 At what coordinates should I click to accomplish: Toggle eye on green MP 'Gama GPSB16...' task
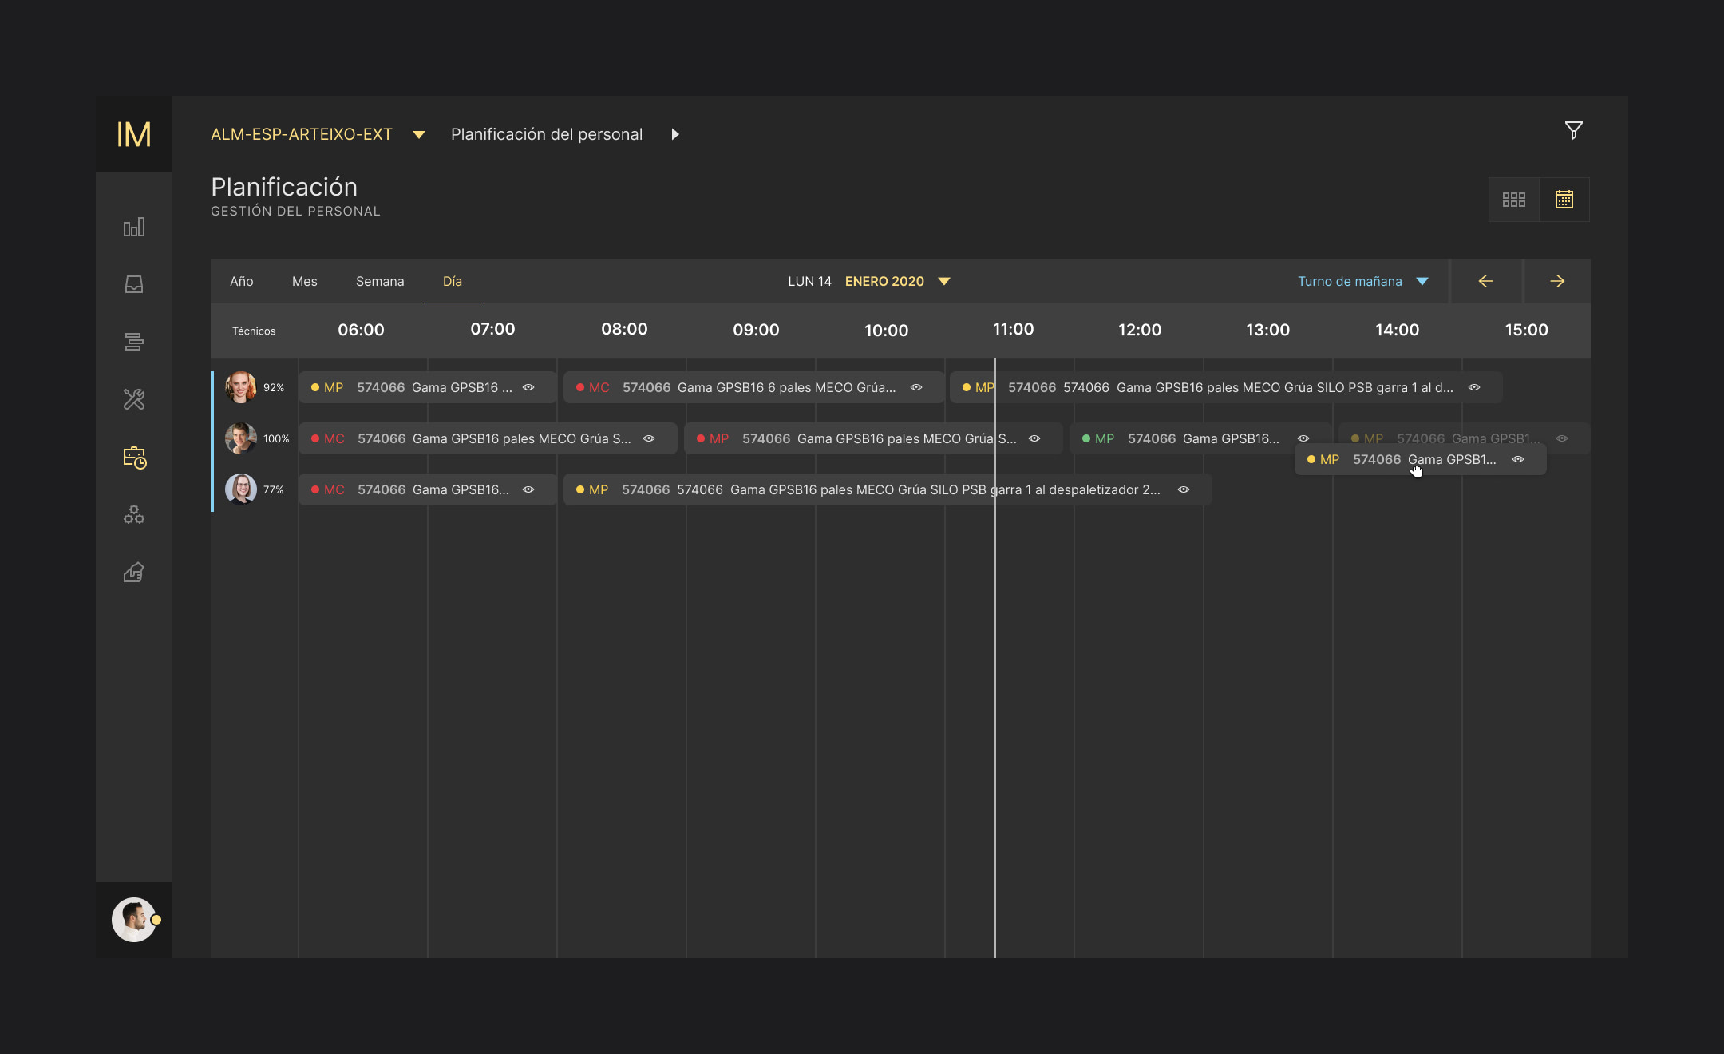(1303, 438)
